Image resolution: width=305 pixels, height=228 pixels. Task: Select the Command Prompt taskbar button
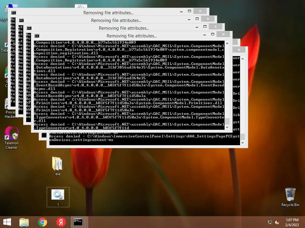tap(78, 222)
